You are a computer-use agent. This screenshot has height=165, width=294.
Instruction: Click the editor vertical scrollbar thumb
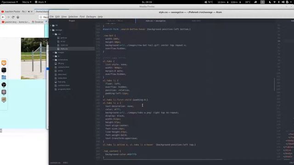pyautogui.click(x=274, y=84)
